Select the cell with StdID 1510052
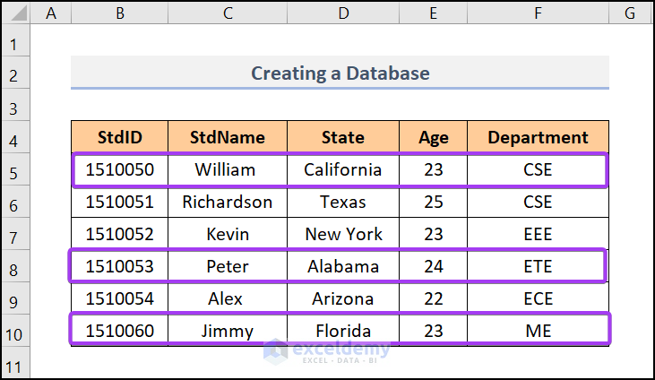Image resolution: width=655 pixels, height=380 pixels. (119, 234)
